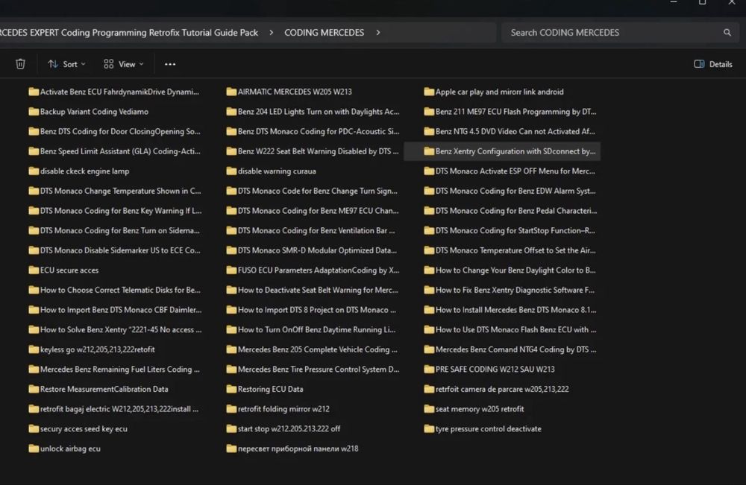Select folder icon of retrfoit camera de parcare
746x485 pixels.
[429, 389]
